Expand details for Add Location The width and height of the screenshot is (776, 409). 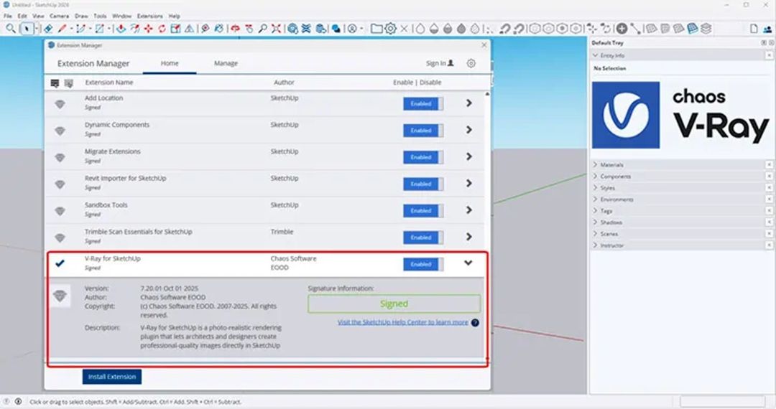tap(468, 103)
